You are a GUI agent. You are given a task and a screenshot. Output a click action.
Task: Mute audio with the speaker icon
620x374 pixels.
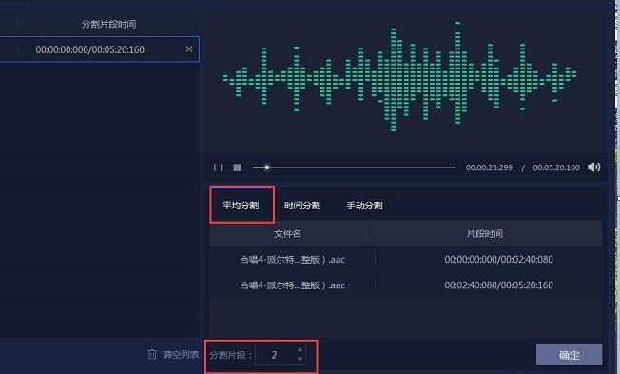coord(593,167)
